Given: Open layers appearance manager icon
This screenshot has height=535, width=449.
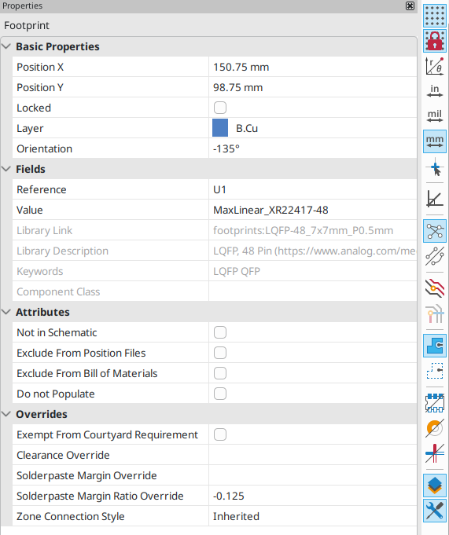Looking at the screenshot, I should tap(435, 486).
